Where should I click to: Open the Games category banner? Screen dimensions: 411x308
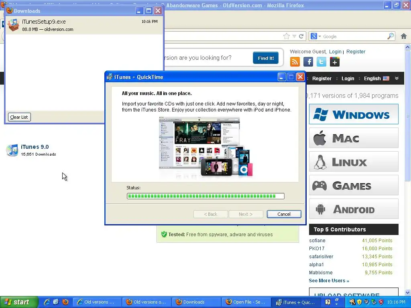pyautogui.click(x=354, y=185)
